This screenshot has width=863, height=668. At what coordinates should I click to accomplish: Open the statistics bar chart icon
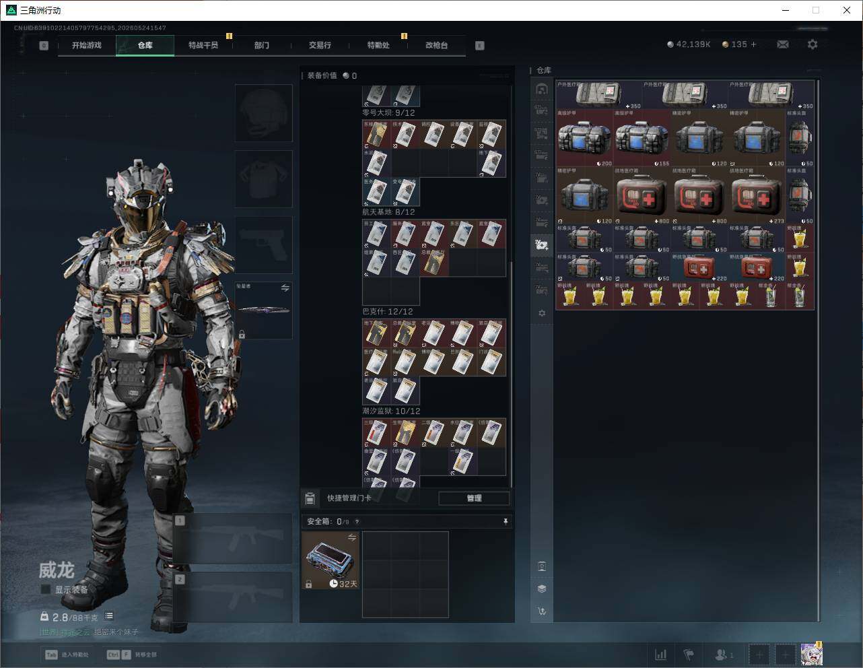click(x=661, y=655)
